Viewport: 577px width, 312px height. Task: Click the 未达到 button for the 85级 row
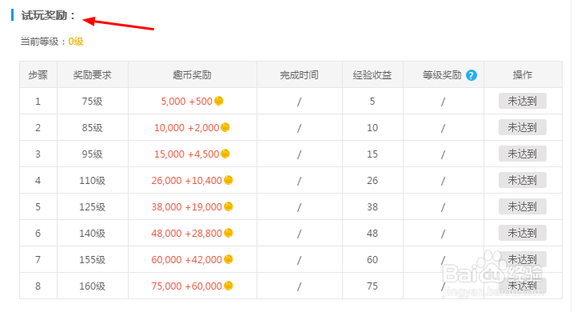tap(522, 127)
